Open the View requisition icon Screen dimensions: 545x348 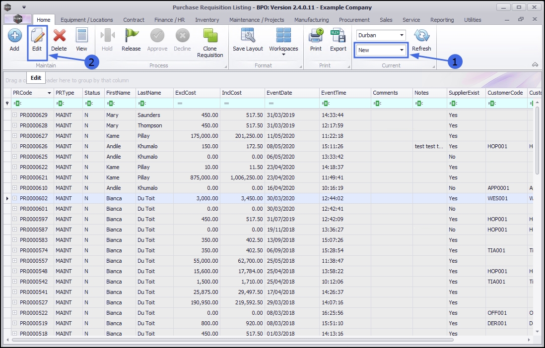click(x=81, y=36)
